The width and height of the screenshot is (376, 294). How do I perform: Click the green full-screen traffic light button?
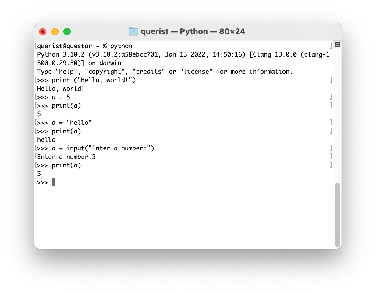pos(67,31)
